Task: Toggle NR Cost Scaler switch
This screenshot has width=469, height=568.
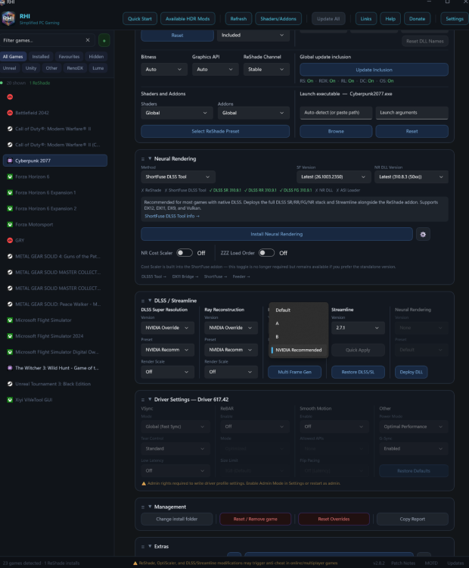Action: (185, 253)
